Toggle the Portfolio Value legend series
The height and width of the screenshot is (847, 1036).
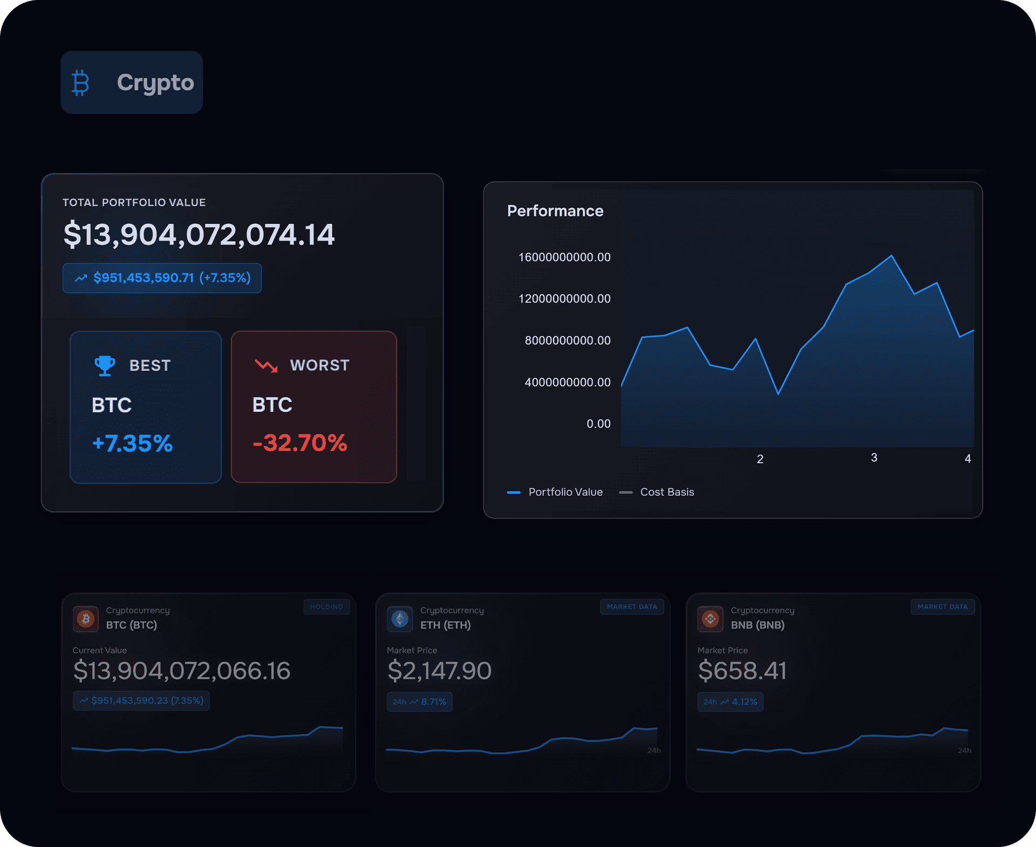tap(555, 492)
